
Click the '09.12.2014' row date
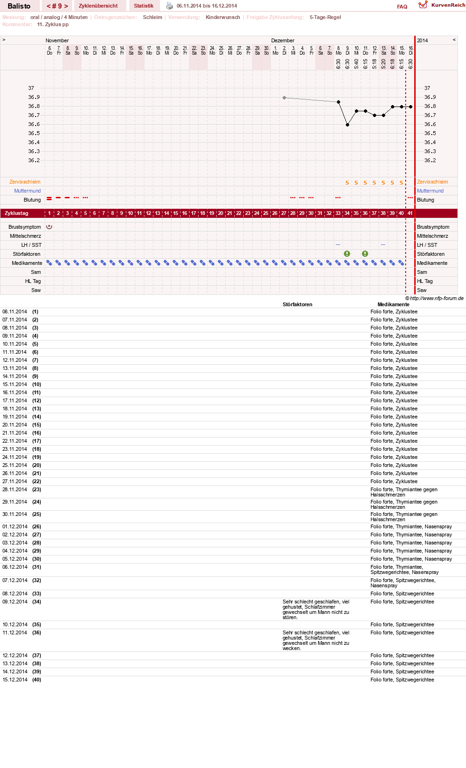(15, 602)
